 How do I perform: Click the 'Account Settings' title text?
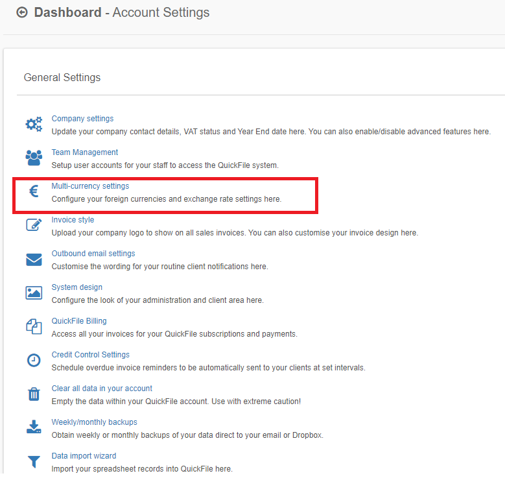(161, 12)
